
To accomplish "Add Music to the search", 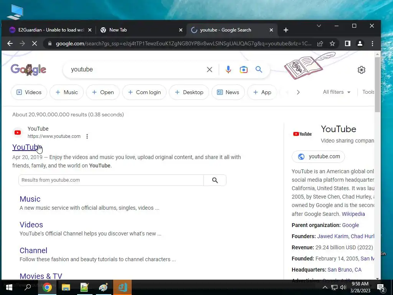I will (66, 92).
